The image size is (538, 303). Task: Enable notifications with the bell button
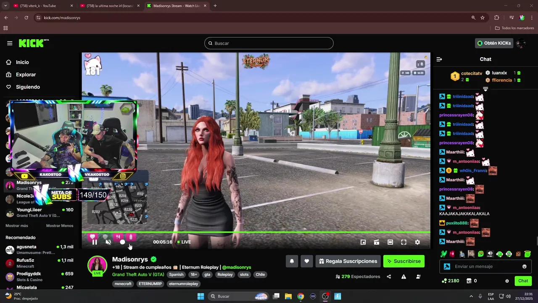click(x=292, y=261)
